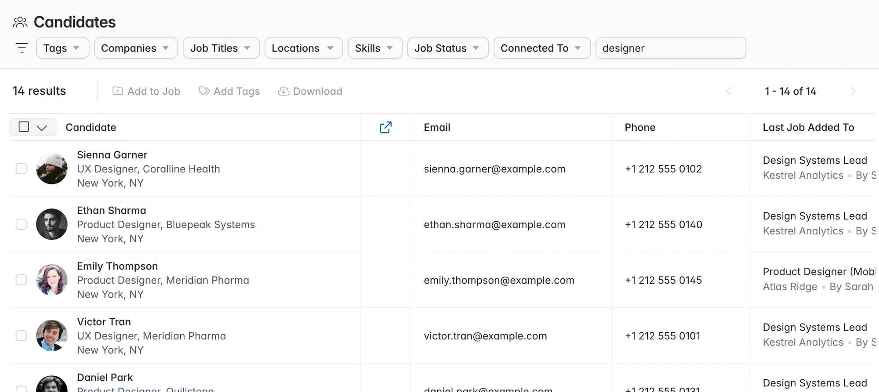Click email emily.thompson@example.com
Viewport: 879px width, 392px height.
499,281
